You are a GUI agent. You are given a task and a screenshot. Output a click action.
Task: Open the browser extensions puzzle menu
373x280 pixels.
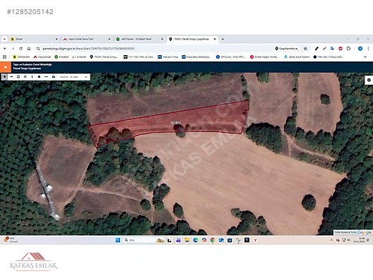(348, 49)
